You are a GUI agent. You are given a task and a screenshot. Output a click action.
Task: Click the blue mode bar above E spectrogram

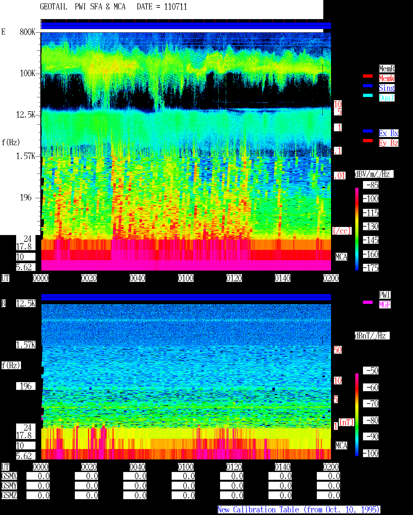(x=186, y=26)
